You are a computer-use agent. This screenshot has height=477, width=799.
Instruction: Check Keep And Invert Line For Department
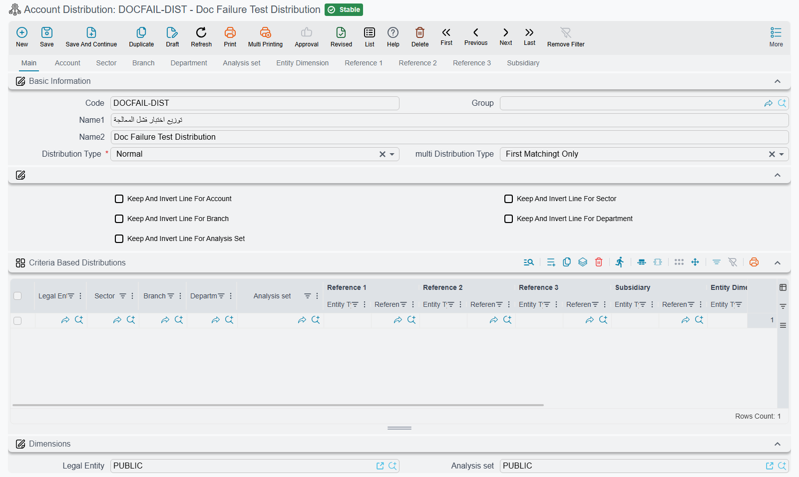tap(508, 219)
